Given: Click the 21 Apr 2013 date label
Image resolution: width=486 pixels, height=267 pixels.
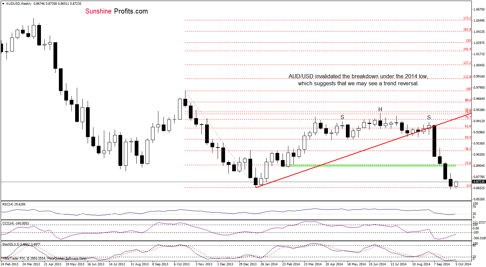Looking at the screenshot, I should point(53,264).
